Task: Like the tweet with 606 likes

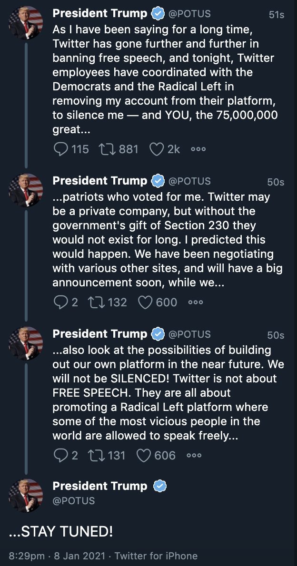Action: (x=144, y=455)
